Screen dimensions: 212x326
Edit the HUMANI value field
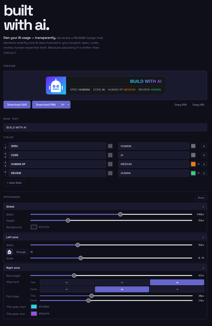(x=153, y=146)
